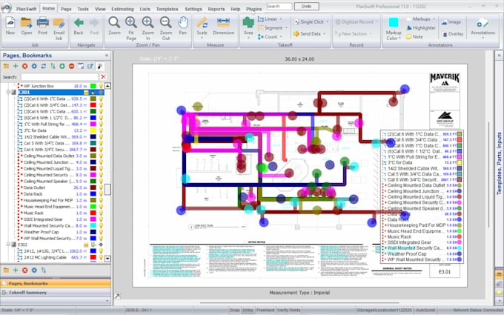Image resolution: width=504 pixels, height=315 pixels.
Task: Toggle Ortho mode in status bar
Action: (248, 310)
